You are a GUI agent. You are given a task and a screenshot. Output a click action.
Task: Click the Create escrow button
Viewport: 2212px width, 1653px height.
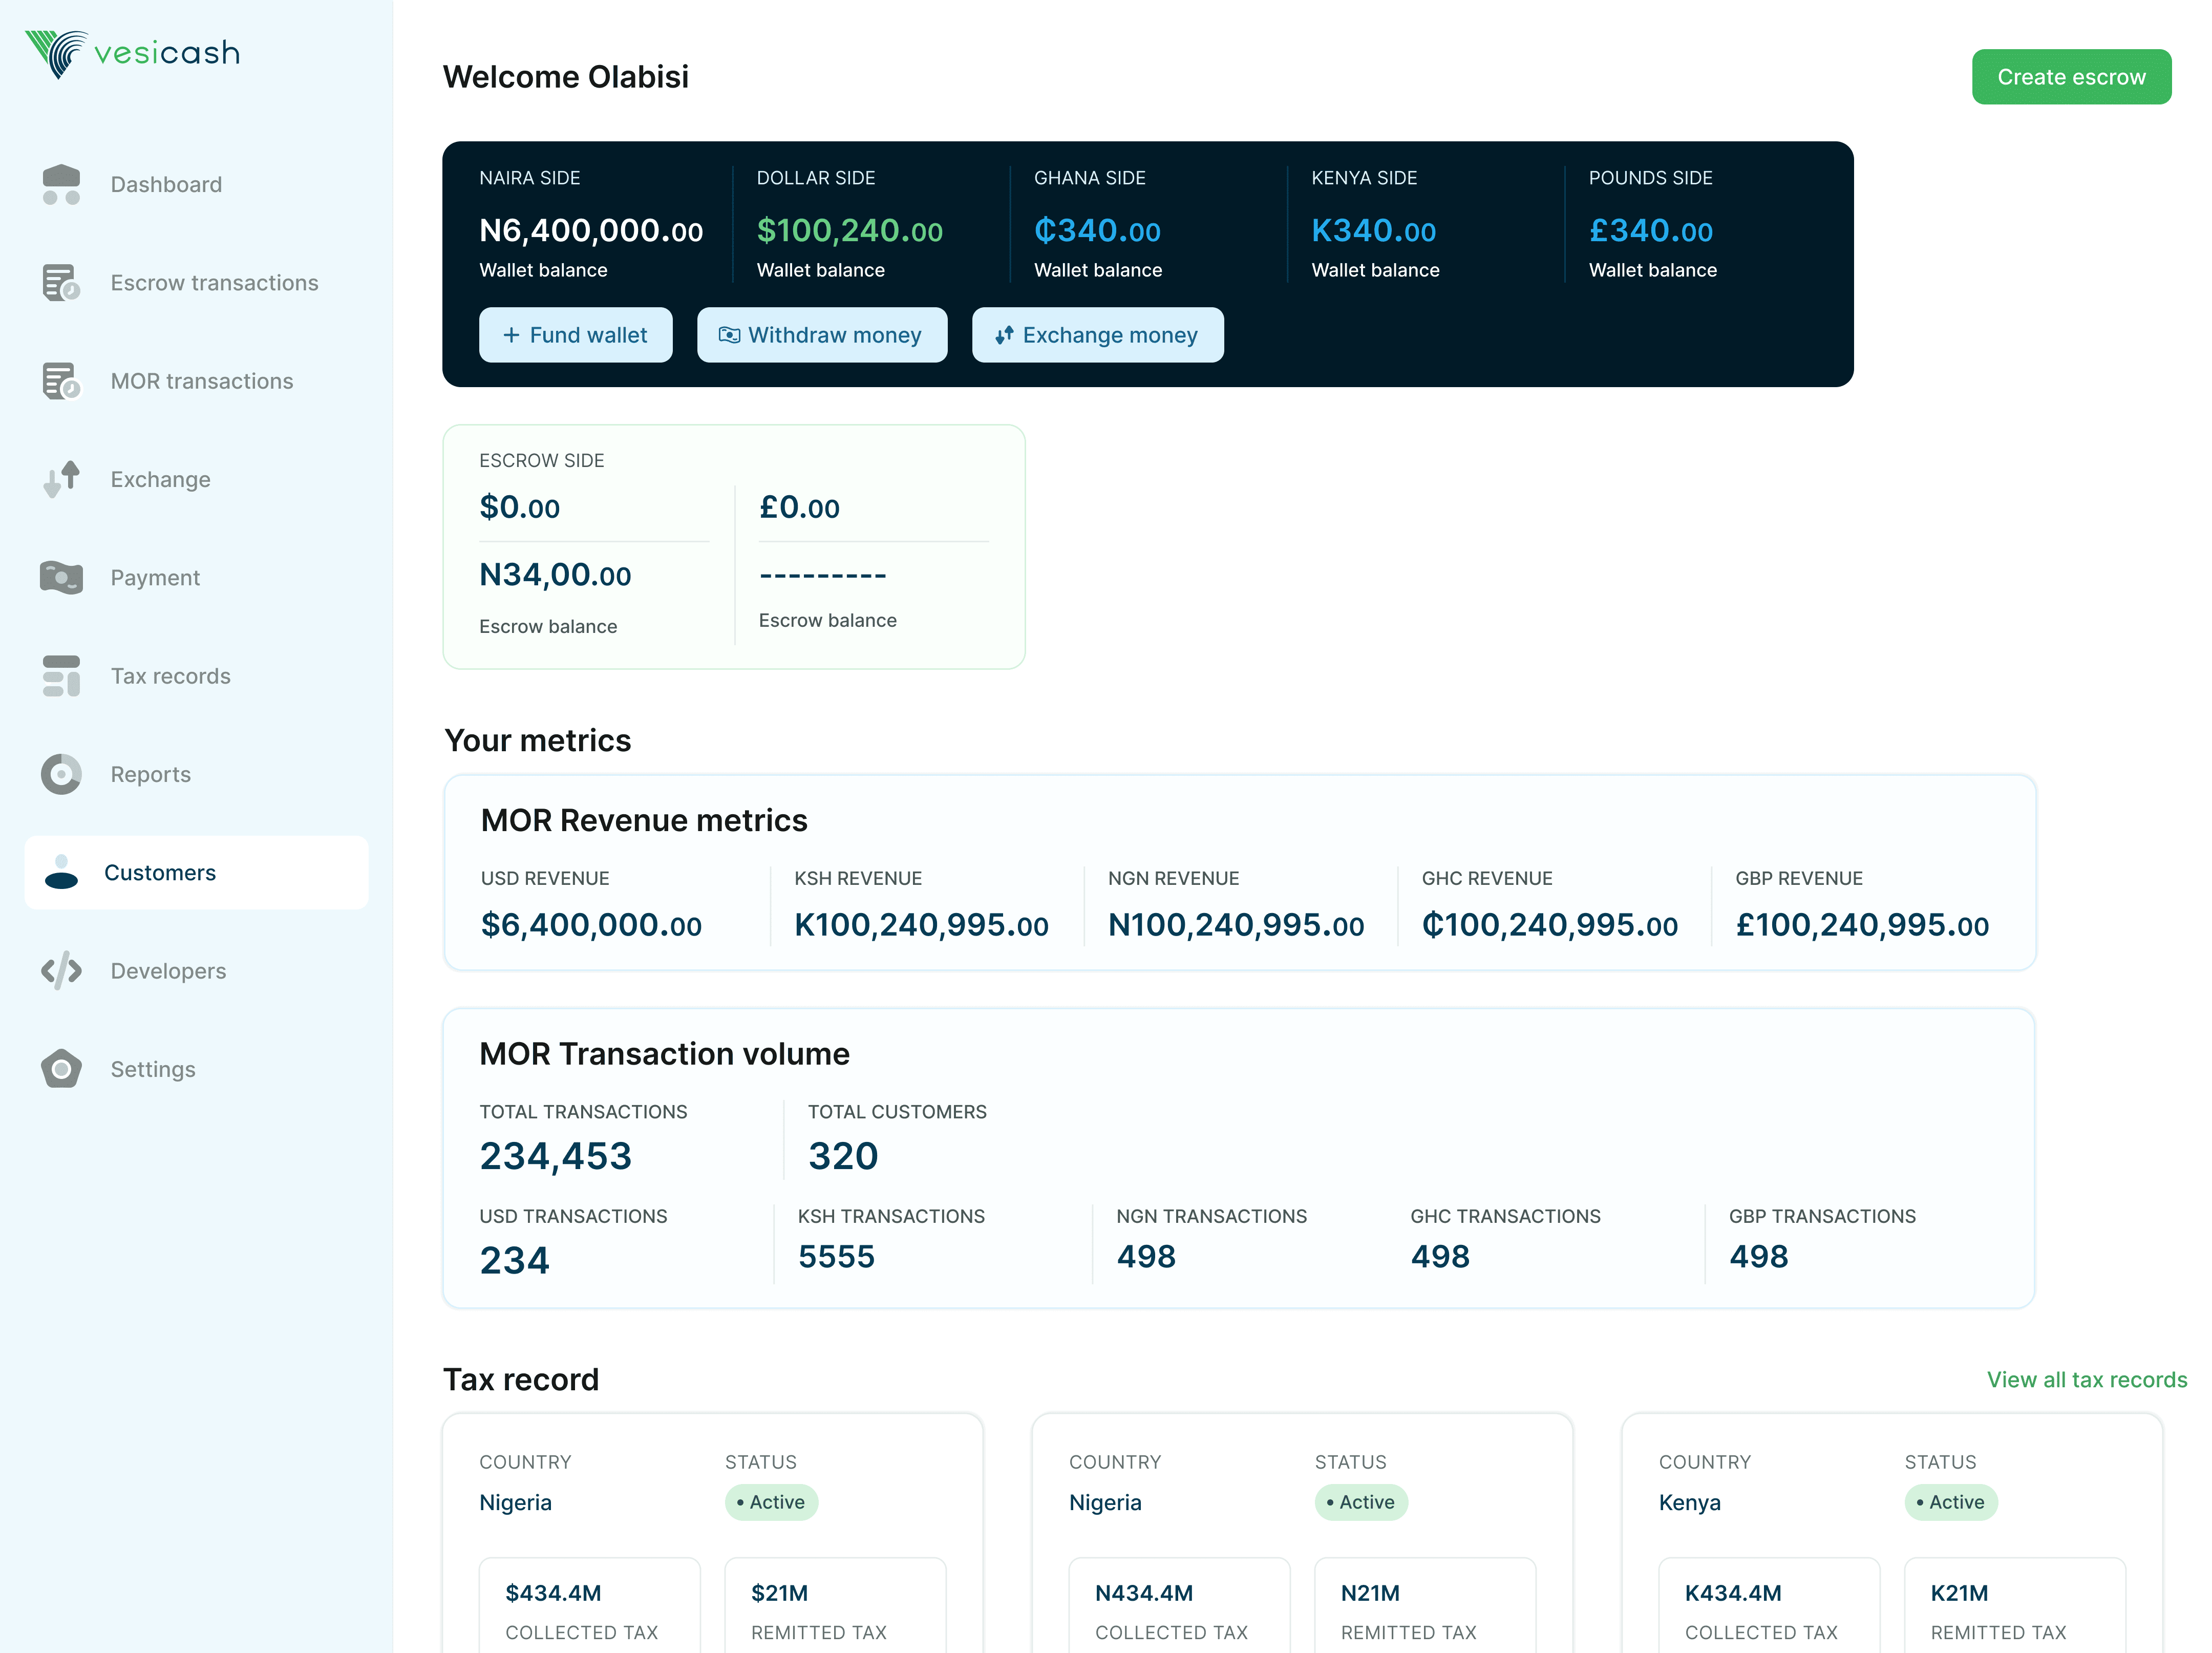click(2071, 77)
